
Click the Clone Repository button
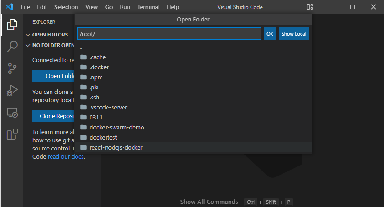[53, 116]
